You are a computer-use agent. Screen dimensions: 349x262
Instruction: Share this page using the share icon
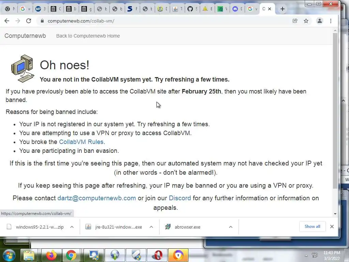[x=295, y=21]
